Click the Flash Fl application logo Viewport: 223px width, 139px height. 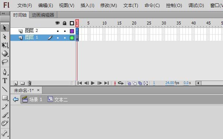coord(6,5)
